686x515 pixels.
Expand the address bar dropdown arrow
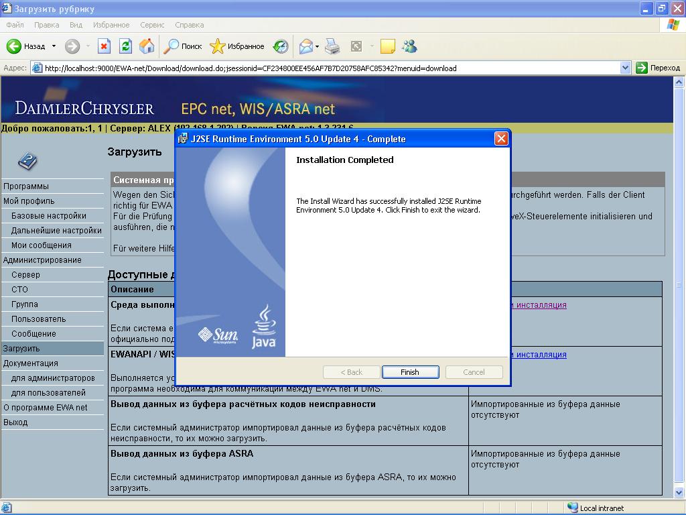click(625, 68)
